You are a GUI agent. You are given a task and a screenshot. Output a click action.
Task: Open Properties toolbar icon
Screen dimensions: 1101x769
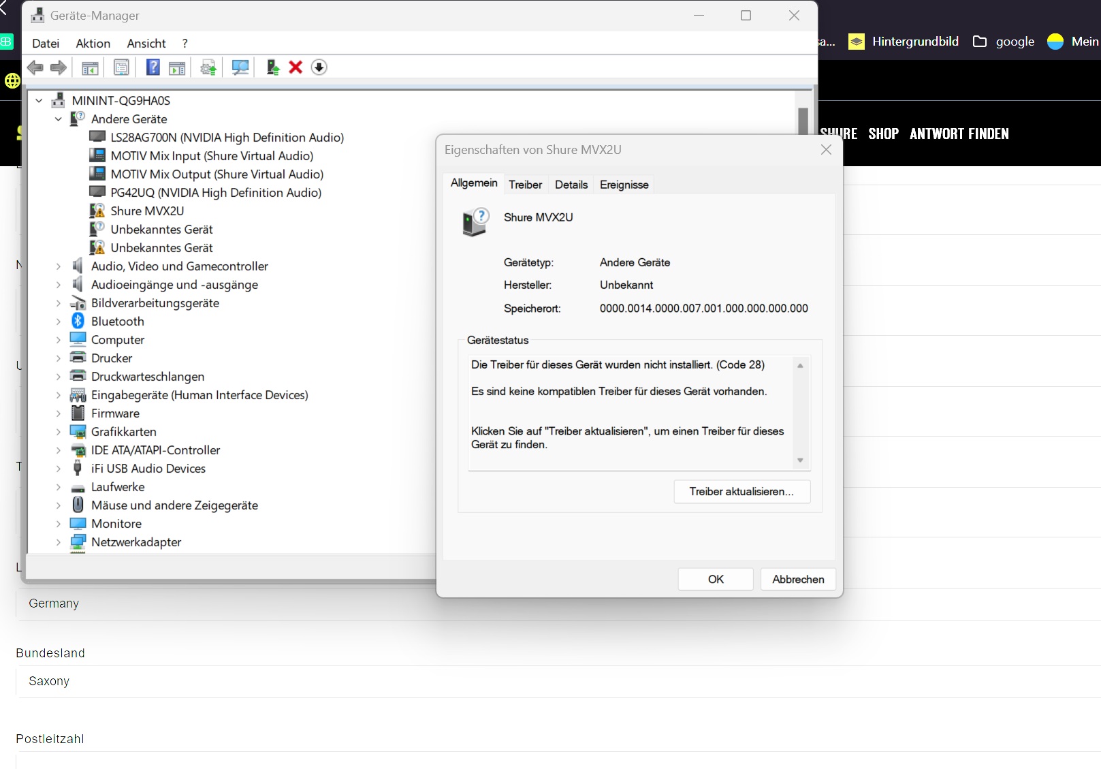point(121,67)
